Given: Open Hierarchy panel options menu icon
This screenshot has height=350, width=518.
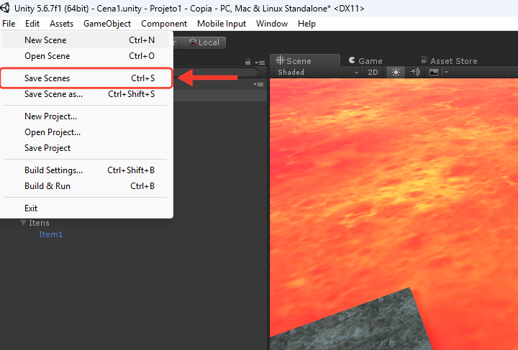Looking at the screenshot, I should coord(260,63).
